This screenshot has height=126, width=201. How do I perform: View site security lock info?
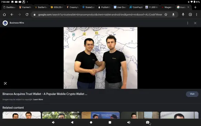(34, 14)
